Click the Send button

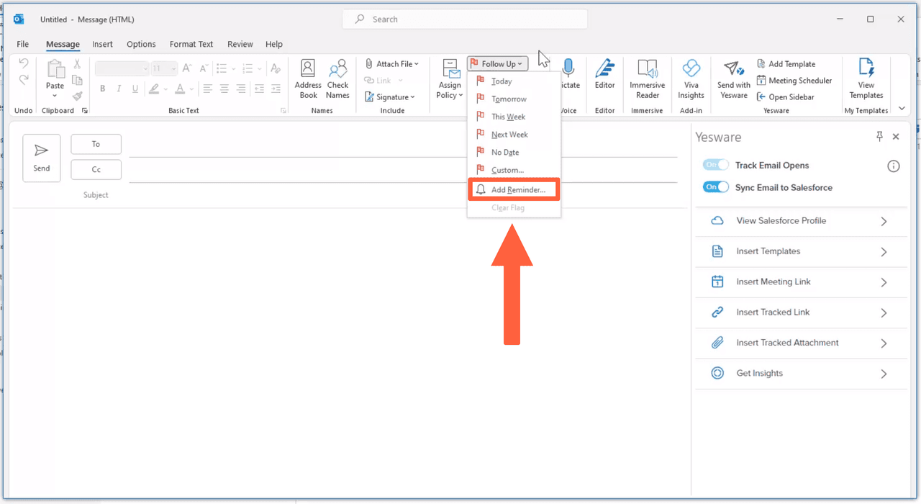42,158
